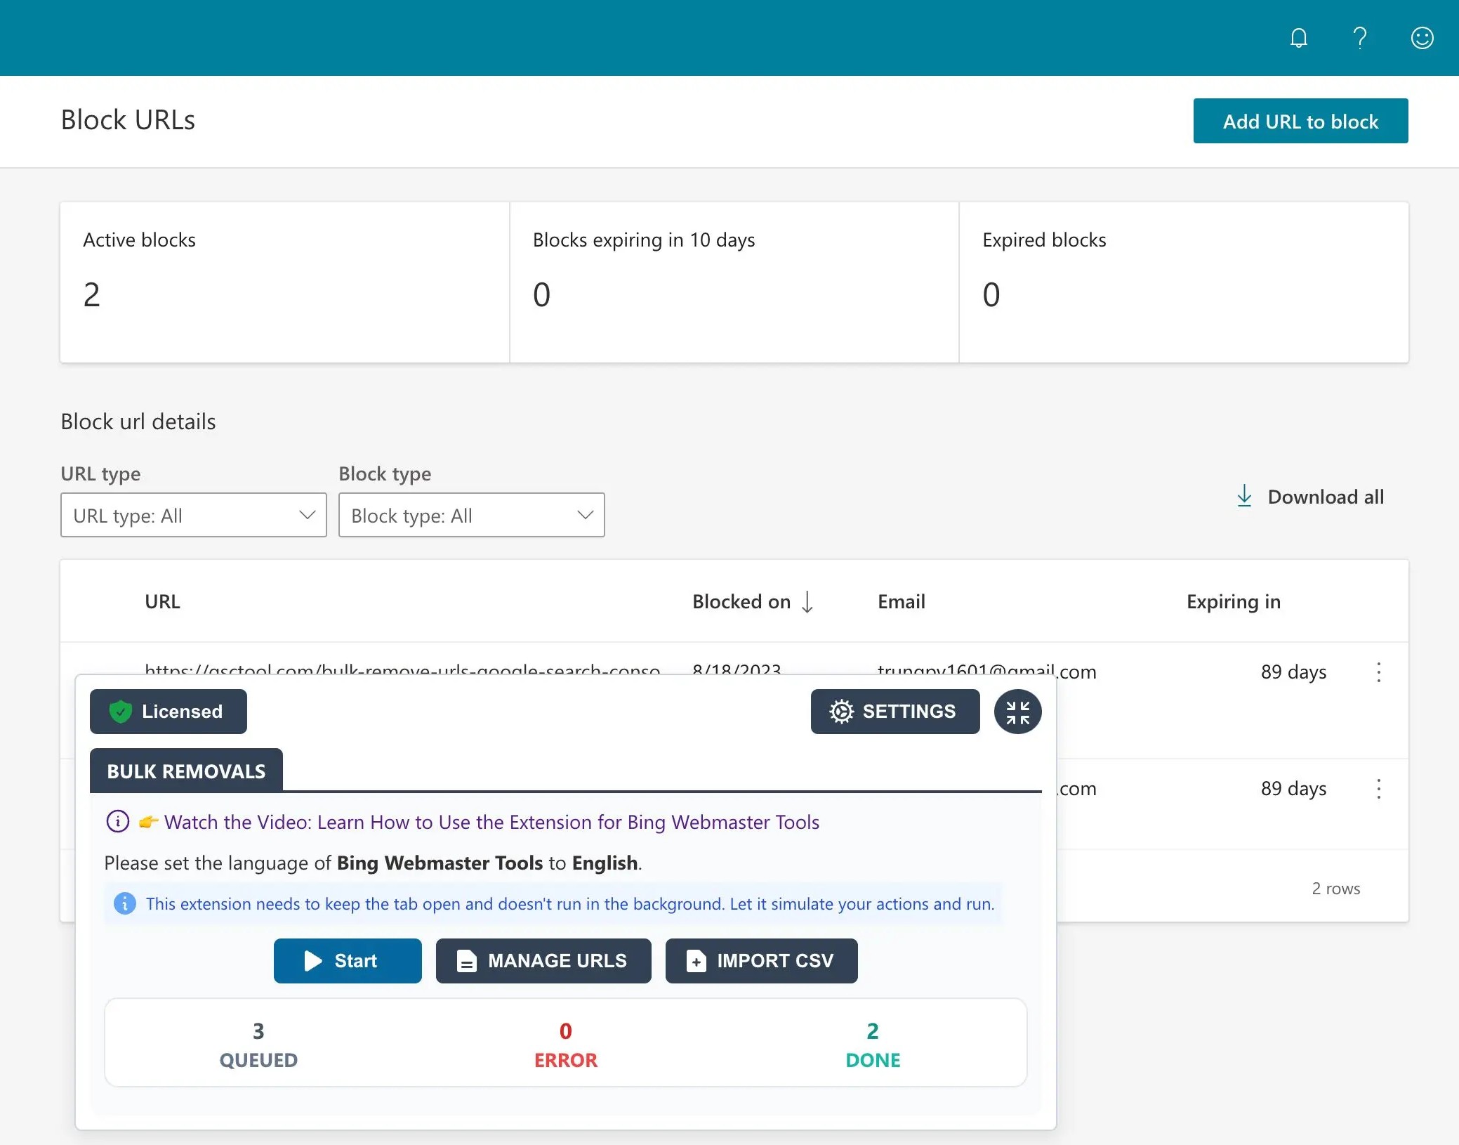Click the Expiring in column header
The image size is (1459, 1145).
[x=1233, y=602]
